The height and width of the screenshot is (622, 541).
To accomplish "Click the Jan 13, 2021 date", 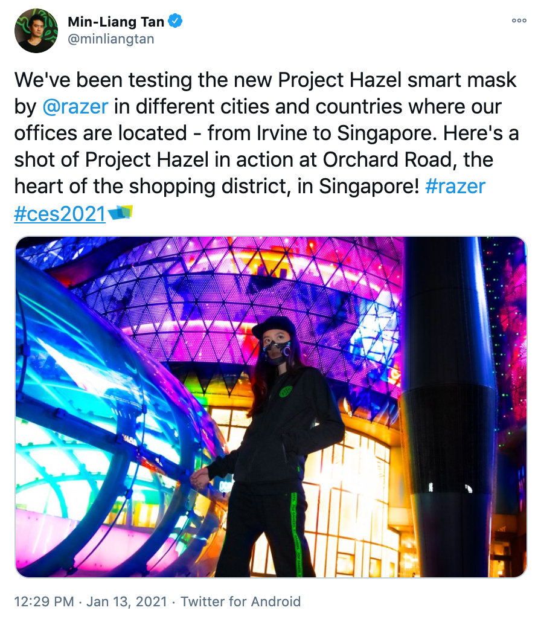I will [x=127, y=601].
